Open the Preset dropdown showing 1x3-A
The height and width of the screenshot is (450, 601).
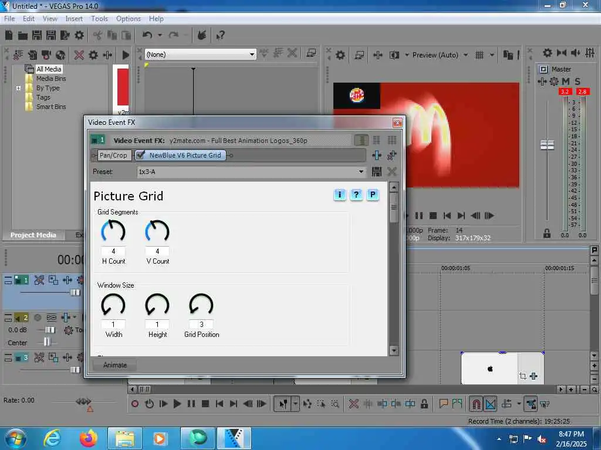251,172
